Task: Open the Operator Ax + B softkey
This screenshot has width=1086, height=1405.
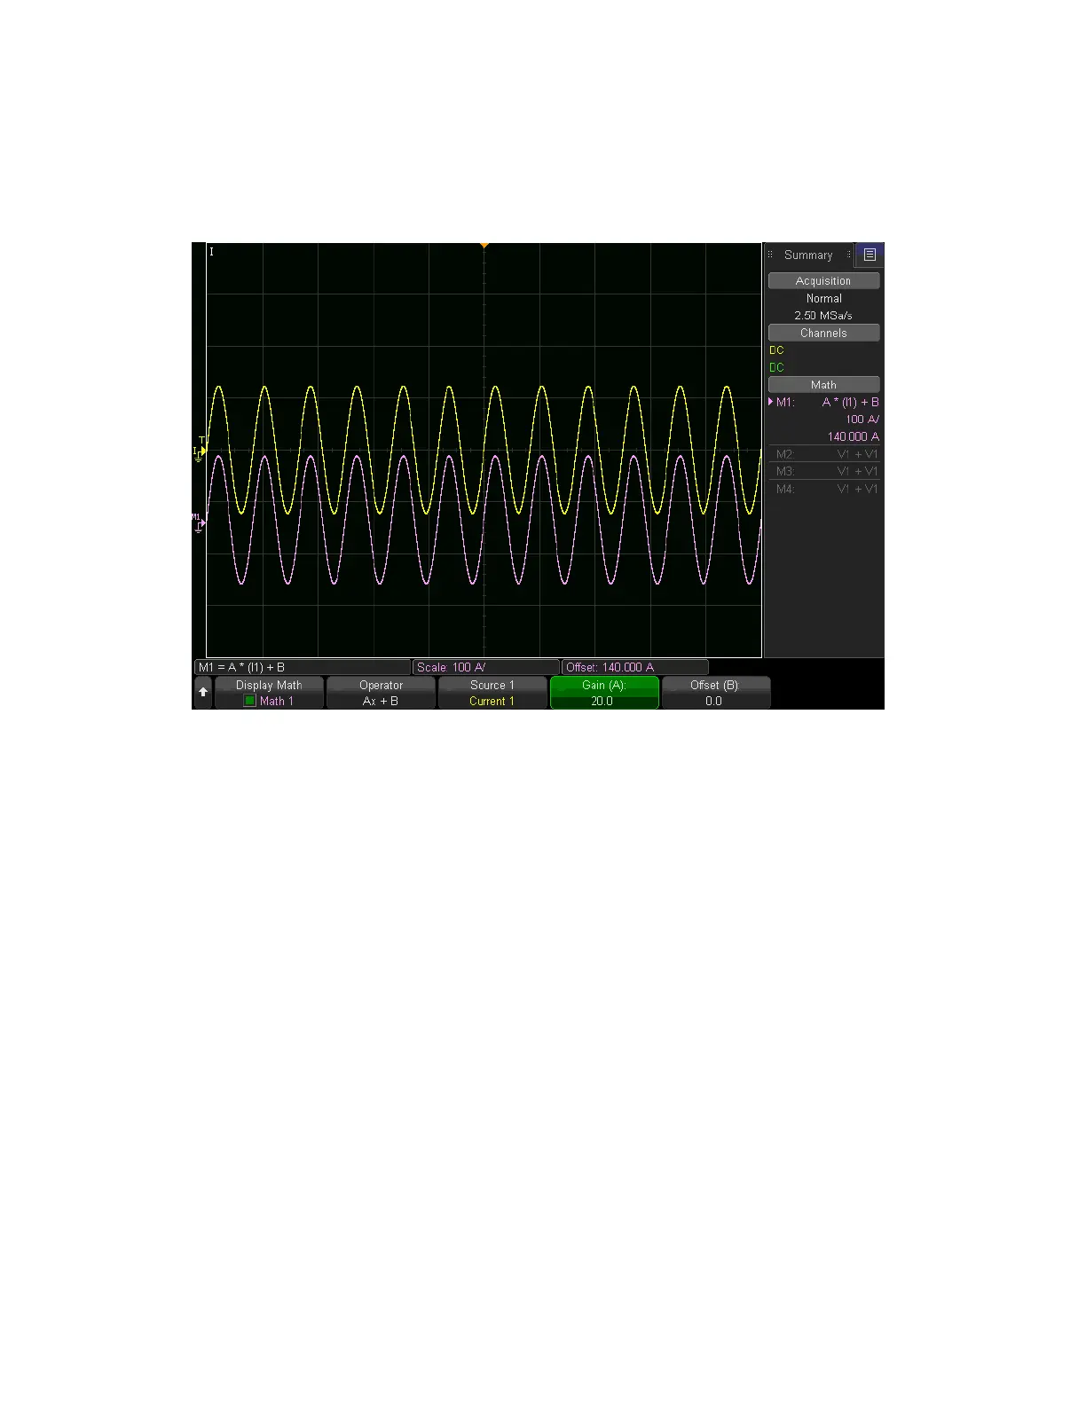Action: click(x=381, y=693)
